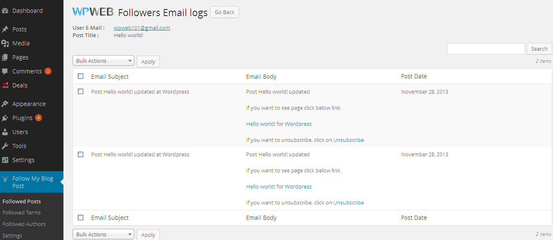This screenshot has height=240, width=553.
Task: Check the first email log row checkbox
Action: click(x=81, y=92)
